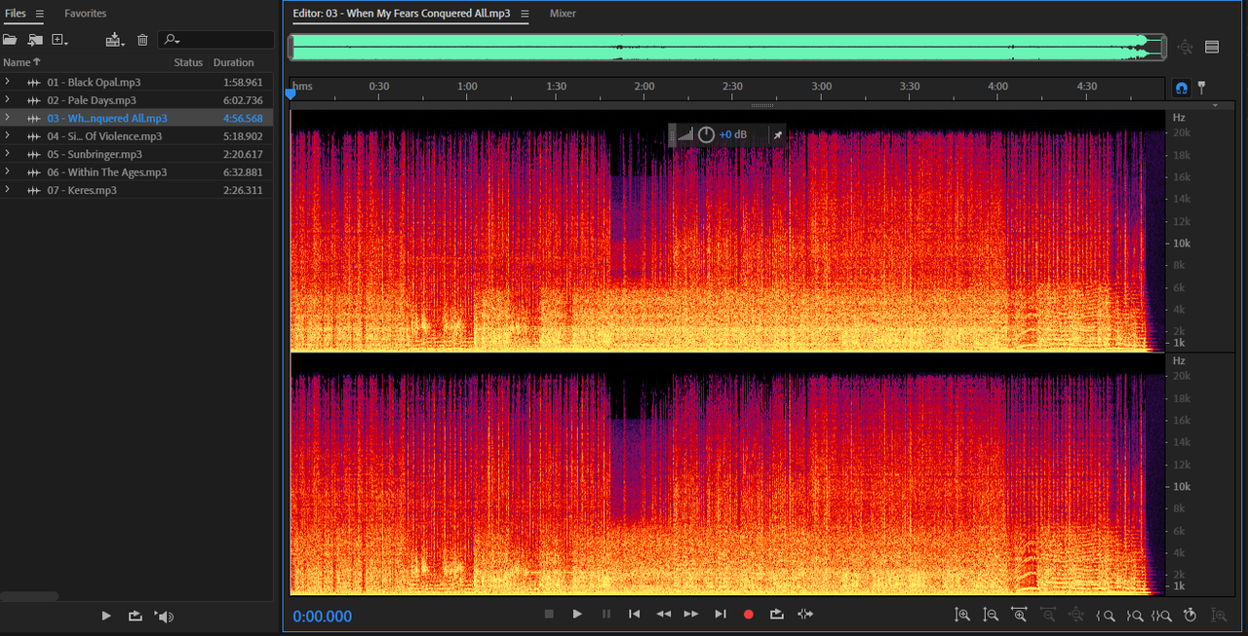Click the Duration column header
This screenshot has height=636, width=1248.
tap(234, 62)
